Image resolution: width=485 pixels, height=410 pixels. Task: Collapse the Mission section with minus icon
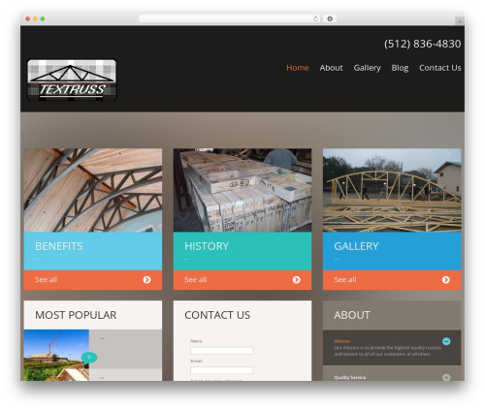446,341
